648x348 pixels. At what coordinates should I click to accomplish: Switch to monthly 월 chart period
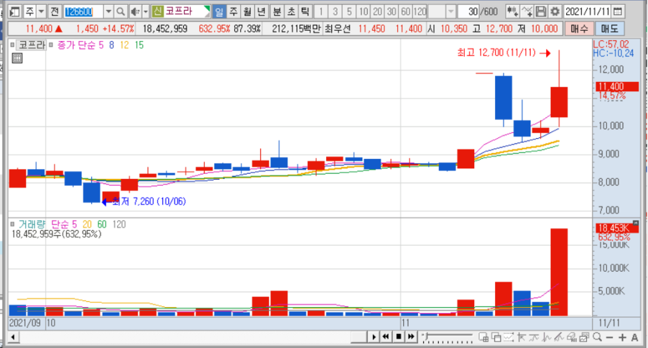coord(247,11)
